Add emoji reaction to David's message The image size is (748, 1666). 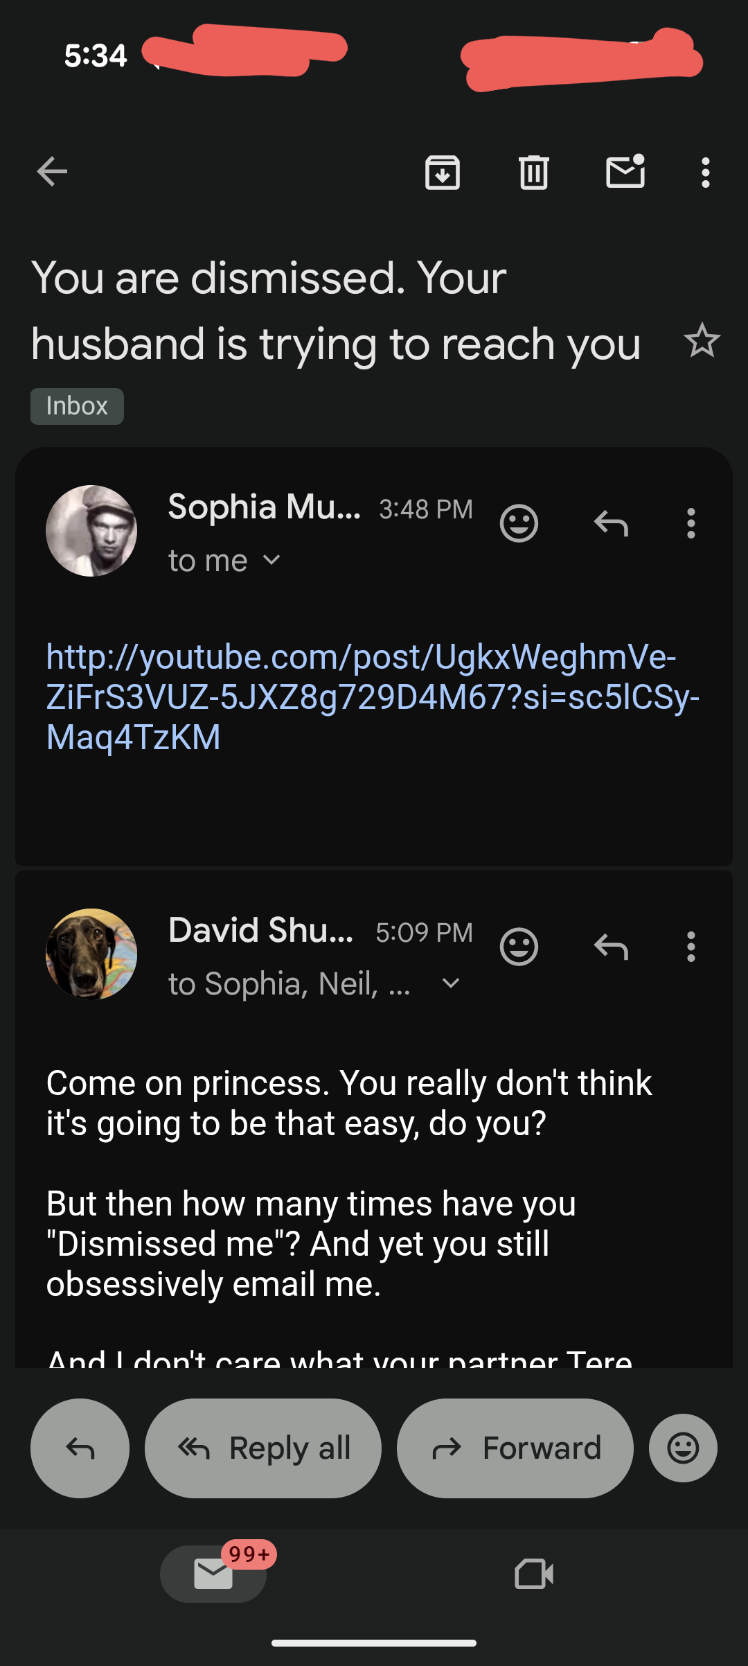click(x=519, y=947)
